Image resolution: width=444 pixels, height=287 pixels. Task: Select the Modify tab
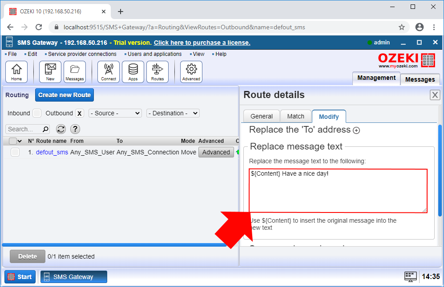pyautogui.click(x=329, y=117)
